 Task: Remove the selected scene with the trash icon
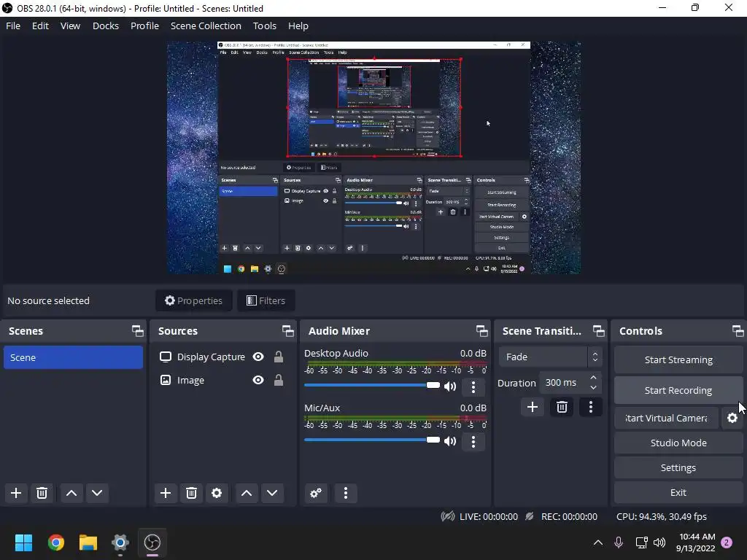click(x=42, y=493)
